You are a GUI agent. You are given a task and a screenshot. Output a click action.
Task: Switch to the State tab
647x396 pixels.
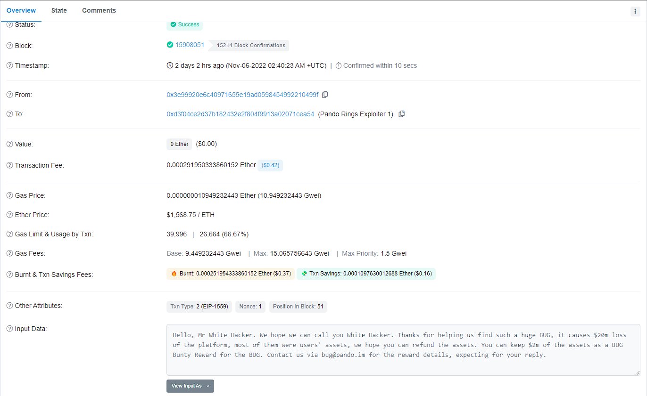click(59, 10)
